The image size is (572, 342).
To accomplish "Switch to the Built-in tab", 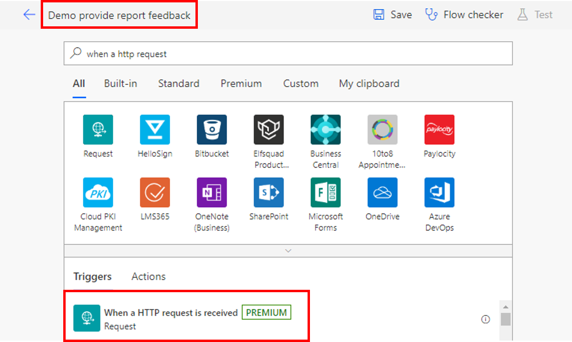I will 120,83.
